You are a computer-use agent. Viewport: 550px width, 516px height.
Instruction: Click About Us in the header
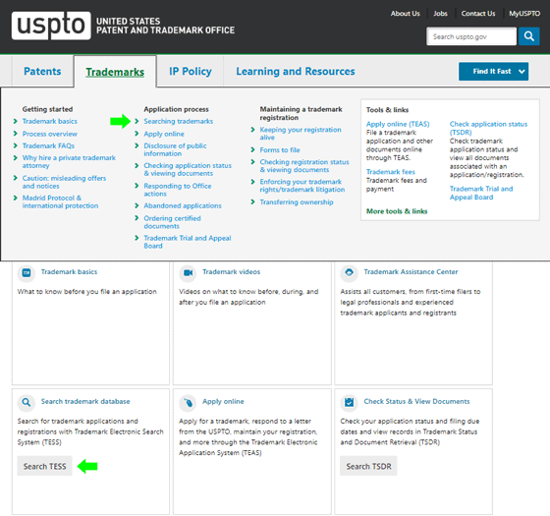point(405,14)
